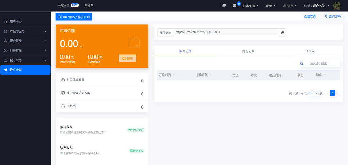Switch to 提现记录 tab
This screenshot has height=165, width=348.
click(x=248, y=51)
